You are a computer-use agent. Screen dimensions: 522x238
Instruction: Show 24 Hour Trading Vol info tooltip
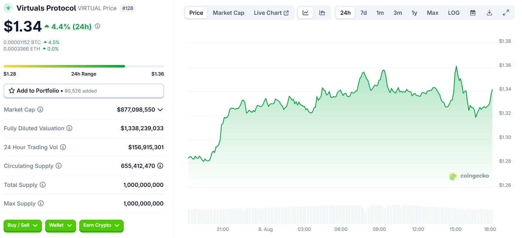(63, 147)
